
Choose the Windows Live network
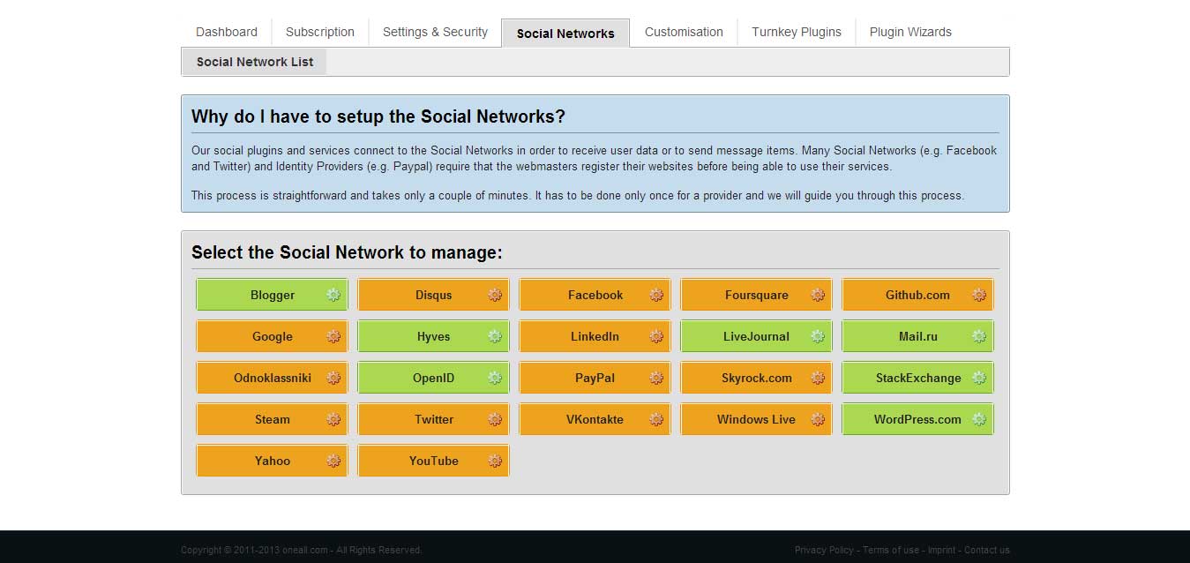pyautogui.click(x=757, y=419)
